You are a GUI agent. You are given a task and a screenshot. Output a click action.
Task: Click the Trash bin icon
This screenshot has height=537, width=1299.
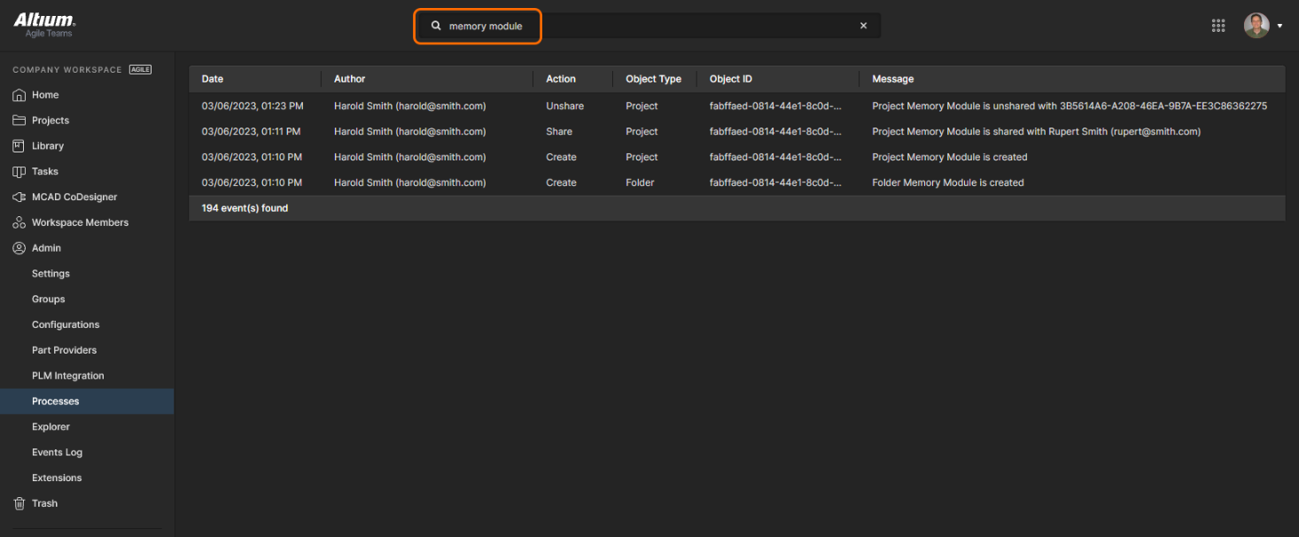pos(19,503)
